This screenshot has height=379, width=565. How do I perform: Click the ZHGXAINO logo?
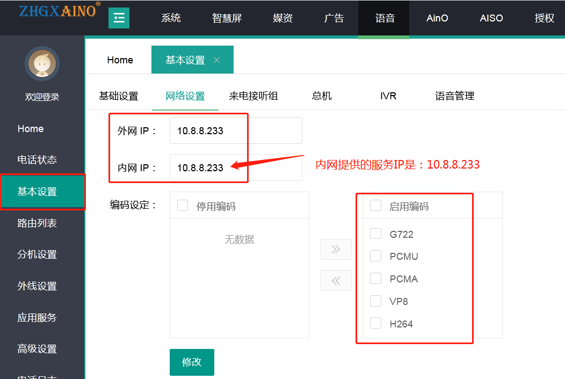(57, 11)
